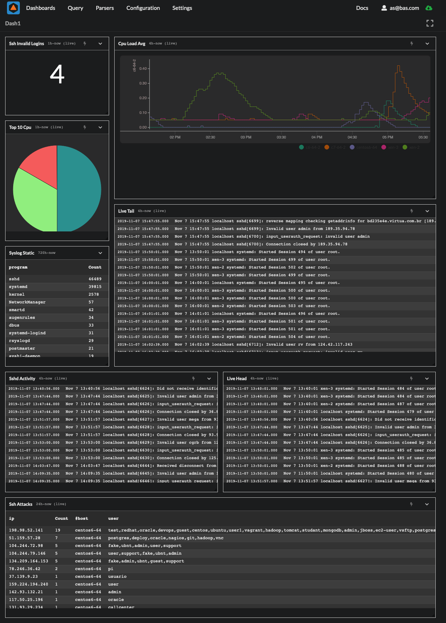Toggle xen-2 legend series
The width and height of the screenshot is (446, 623).
pyautogui.click(x=411, y=147)
